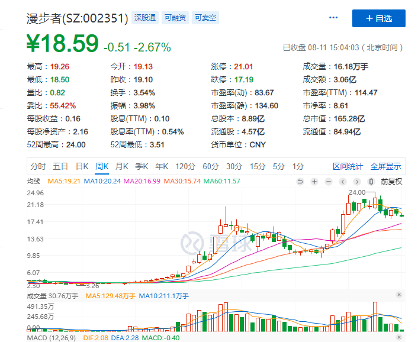Move chart left with the left-arrow icon
This screenshot has height=342, width=418.
point(343,182)
